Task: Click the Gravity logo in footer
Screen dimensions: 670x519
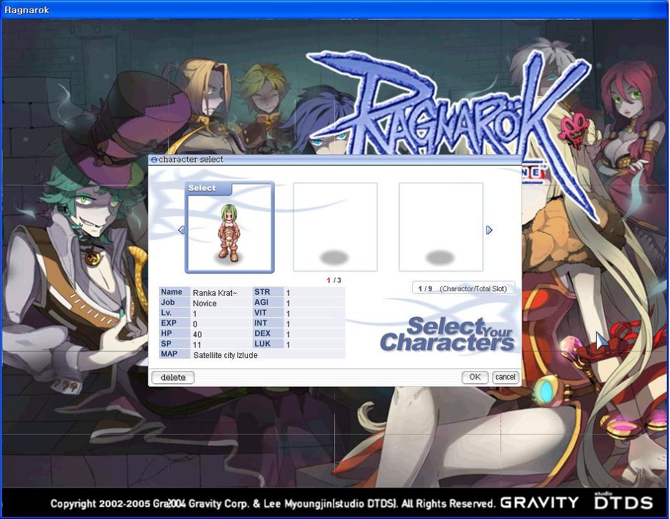Action: click(540, 503)
